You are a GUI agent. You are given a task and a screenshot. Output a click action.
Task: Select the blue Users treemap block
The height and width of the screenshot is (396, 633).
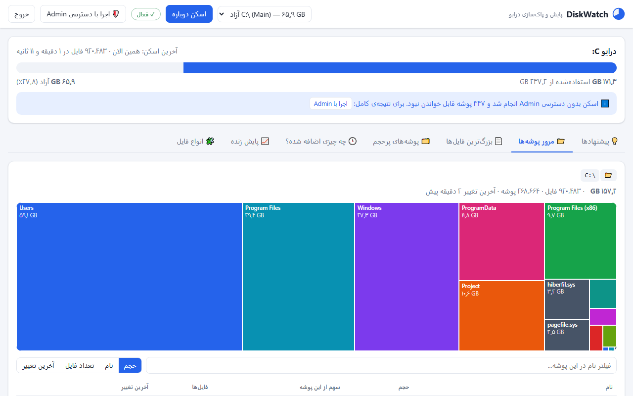coord(129,277)
